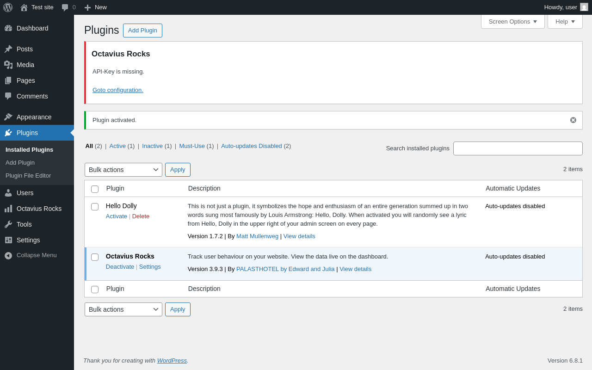
Task: Click the Users person icon
Action: pyautogui.click(x=8, y=193)
